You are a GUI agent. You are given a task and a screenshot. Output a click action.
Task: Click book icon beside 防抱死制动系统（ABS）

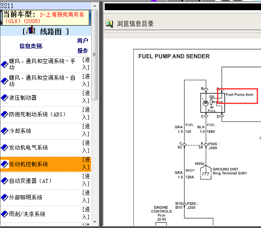pyautogui.click(x=5, y=114)
